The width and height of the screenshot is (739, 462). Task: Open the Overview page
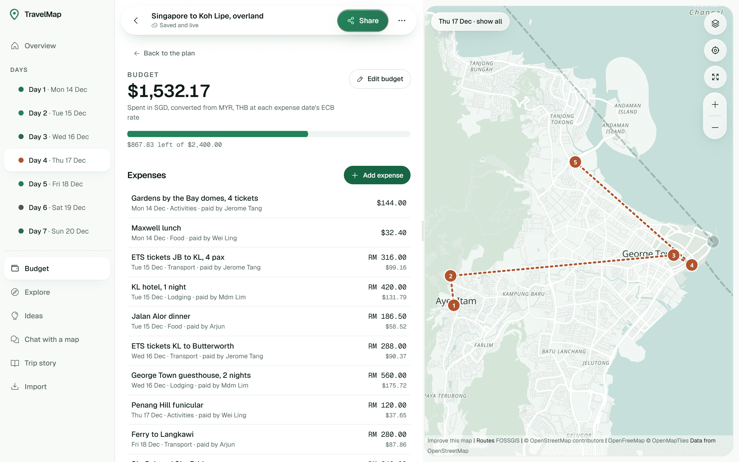(x=57, y=46)
